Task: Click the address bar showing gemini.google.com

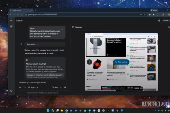Action: [82, 15]
